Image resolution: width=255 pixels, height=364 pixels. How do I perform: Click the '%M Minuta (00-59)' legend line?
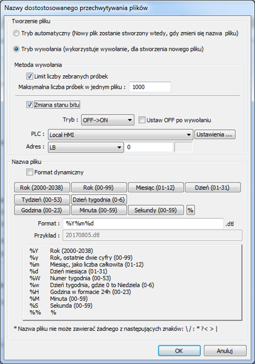coord(58,299)
